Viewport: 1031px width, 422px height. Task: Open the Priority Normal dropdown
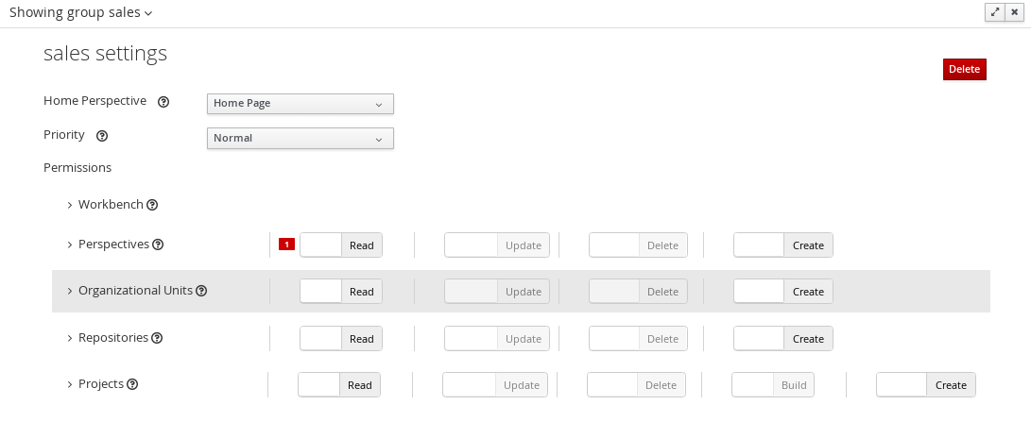click(301, 138)
